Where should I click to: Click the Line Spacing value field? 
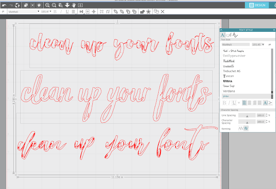[261, 115]
